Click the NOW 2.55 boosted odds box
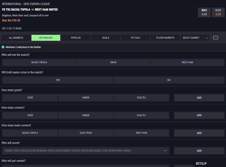The height and width of the screenshot is (167, 226). (x=218, y=12)
